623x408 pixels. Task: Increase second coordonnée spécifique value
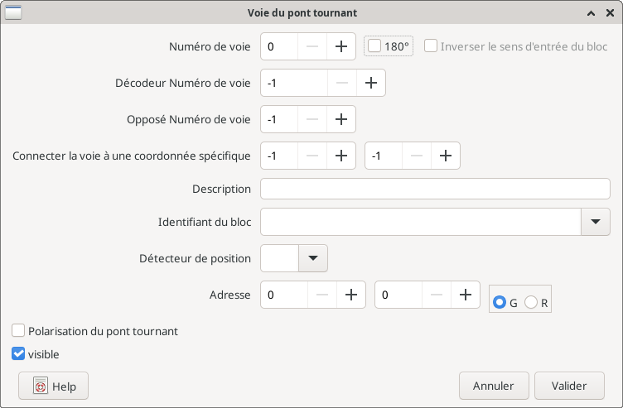click(445, 156)
